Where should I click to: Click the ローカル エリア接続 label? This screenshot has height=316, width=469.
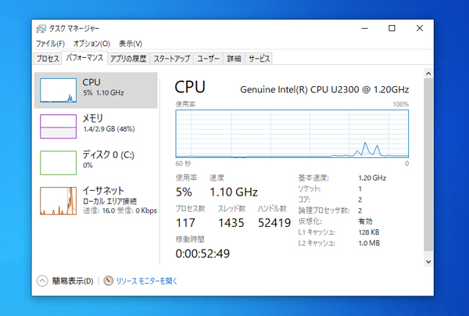(x=109, y=201)
